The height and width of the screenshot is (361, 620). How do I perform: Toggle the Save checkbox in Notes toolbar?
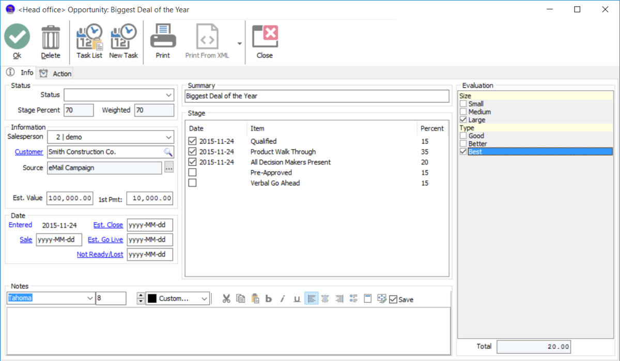394,299
